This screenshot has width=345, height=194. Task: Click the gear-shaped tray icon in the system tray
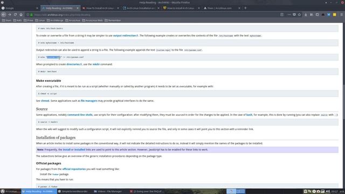tap(314, 191)
